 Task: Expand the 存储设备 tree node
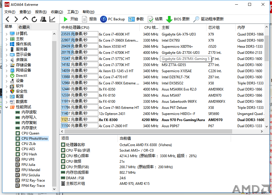(6, 65)
